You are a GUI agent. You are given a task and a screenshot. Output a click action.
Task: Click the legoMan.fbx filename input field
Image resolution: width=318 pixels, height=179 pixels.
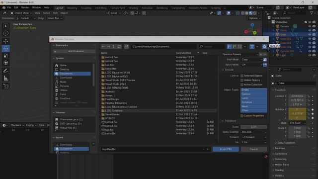click(152, 149)
